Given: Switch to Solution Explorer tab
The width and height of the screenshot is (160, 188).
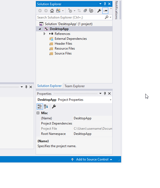Looking at the screenshot, I should pos(49,86).
